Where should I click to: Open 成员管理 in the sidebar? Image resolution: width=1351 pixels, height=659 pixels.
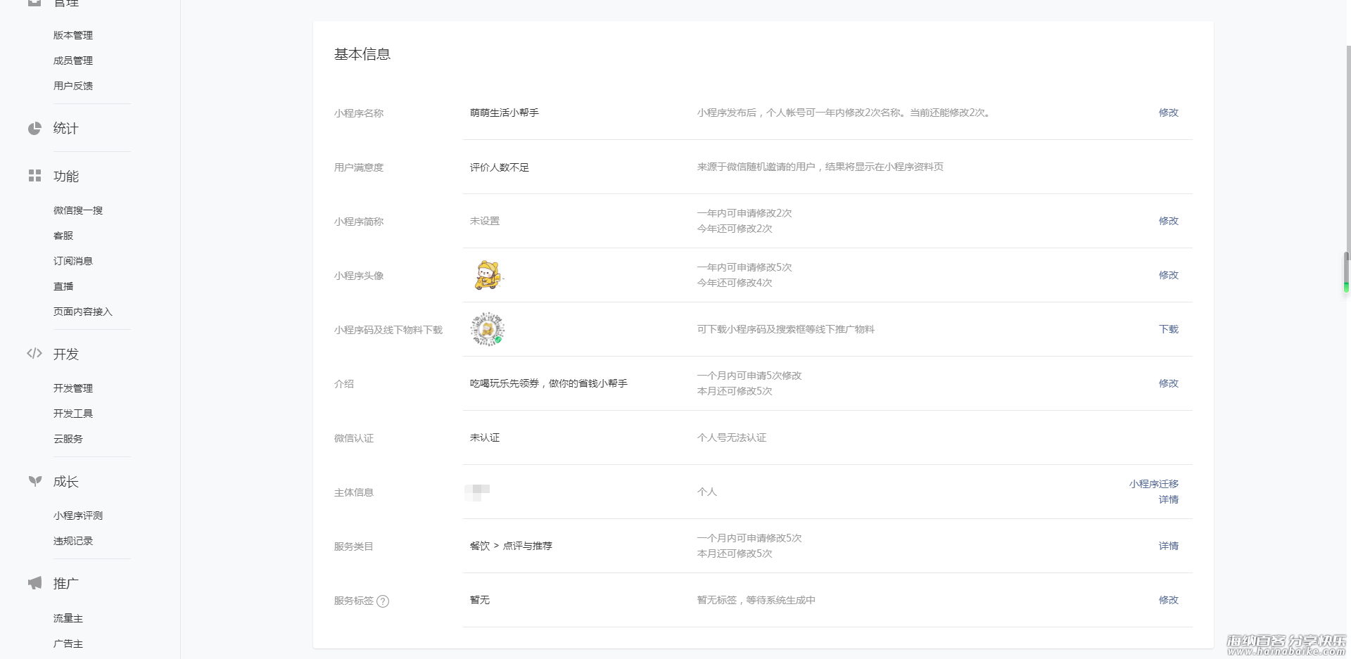point(73,60)
